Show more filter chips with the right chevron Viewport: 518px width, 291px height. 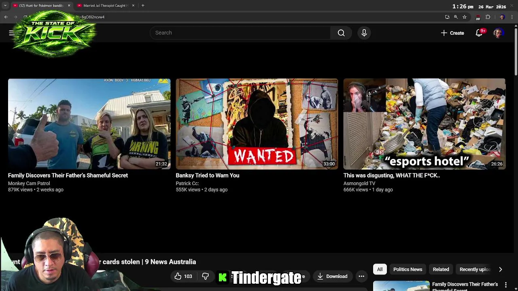pyautogui.click(x=500, y=270)
